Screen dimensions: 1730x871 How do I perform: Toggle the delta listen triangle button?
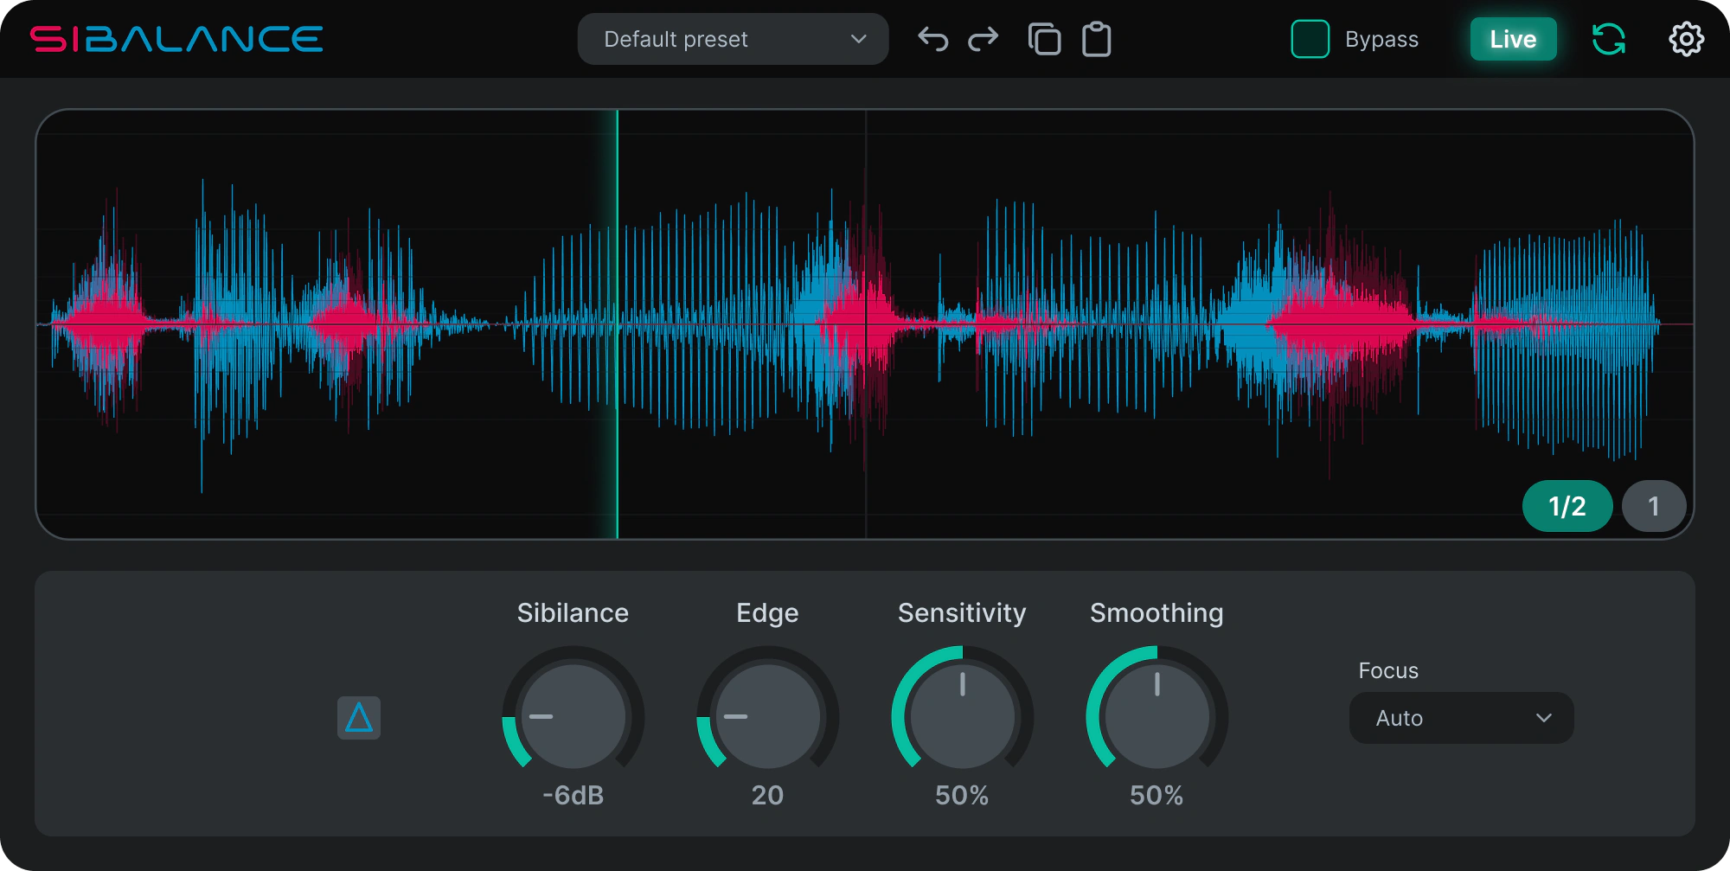(x=359, y=718)
